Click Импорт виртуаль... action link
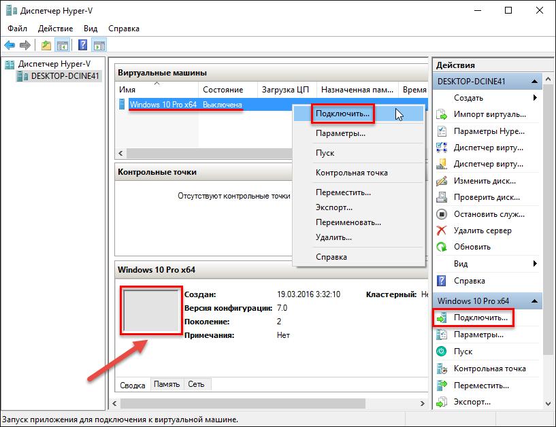 coord(490,114)
